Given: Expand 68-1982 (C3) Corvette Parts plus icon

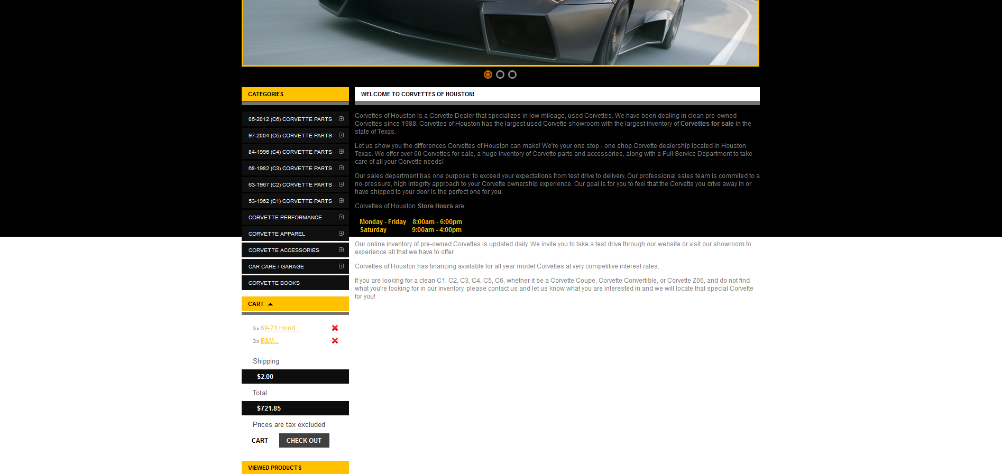Looking at the screenshot, I should (341, 168).
